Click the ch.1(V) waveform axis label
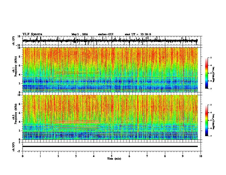 [x=14, y=41]
